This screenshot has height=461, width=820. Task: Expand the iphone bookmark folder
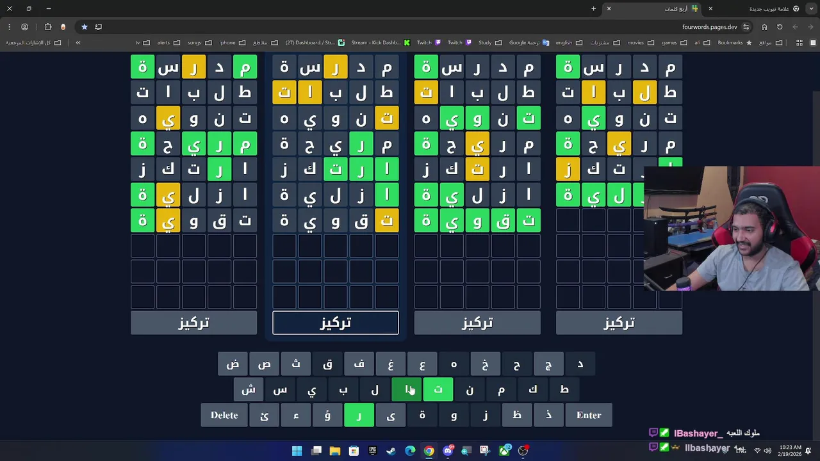[232, 43]
